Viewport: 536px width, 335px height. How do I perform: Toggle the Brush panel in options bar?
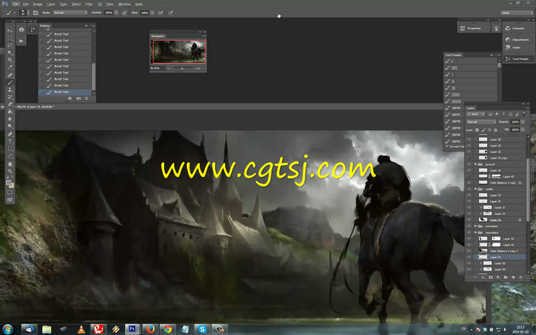click(x=36, y=13)
